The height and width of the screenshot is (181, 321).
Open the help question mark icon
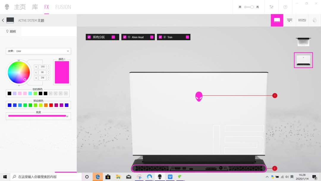285,7
